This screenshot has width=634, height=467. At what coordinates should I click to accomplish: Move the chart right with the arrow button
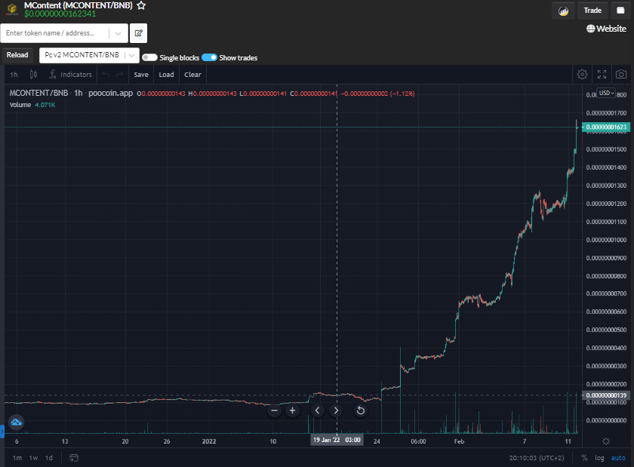336,411
